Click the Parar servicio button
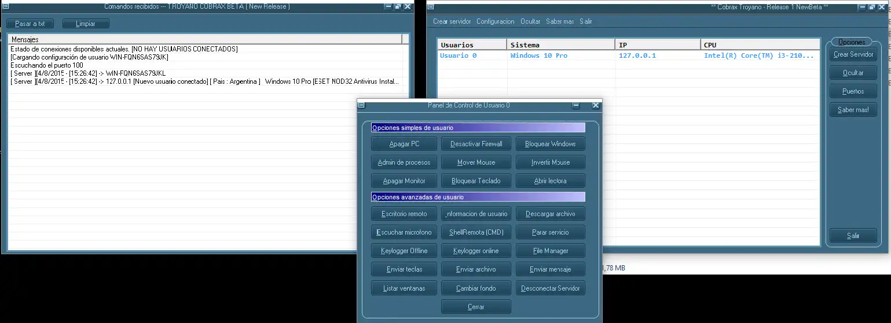This screenshot has height=323, width=891. 550,232
